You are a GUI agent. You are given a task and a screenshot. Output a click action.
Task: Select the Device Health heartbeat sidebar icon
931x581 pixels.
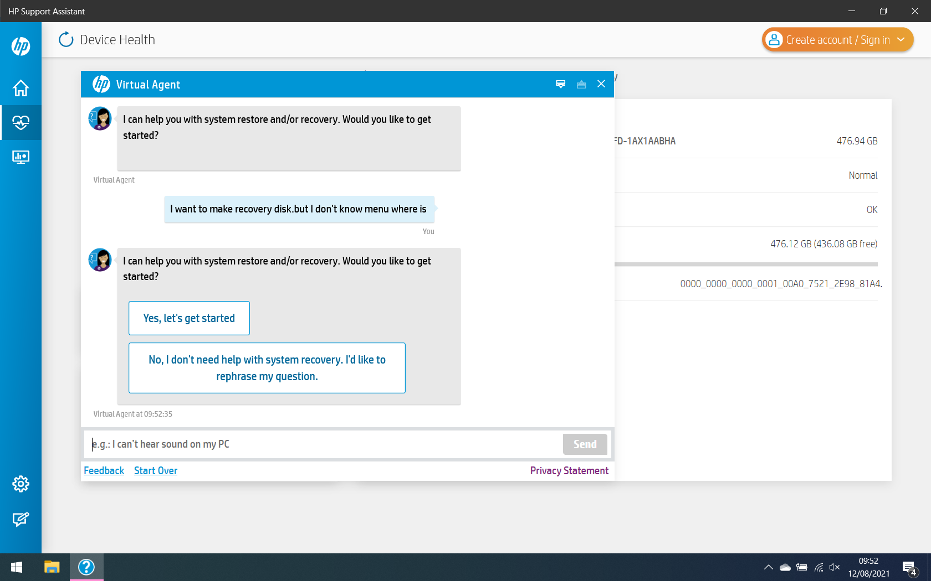coord(21,122)
